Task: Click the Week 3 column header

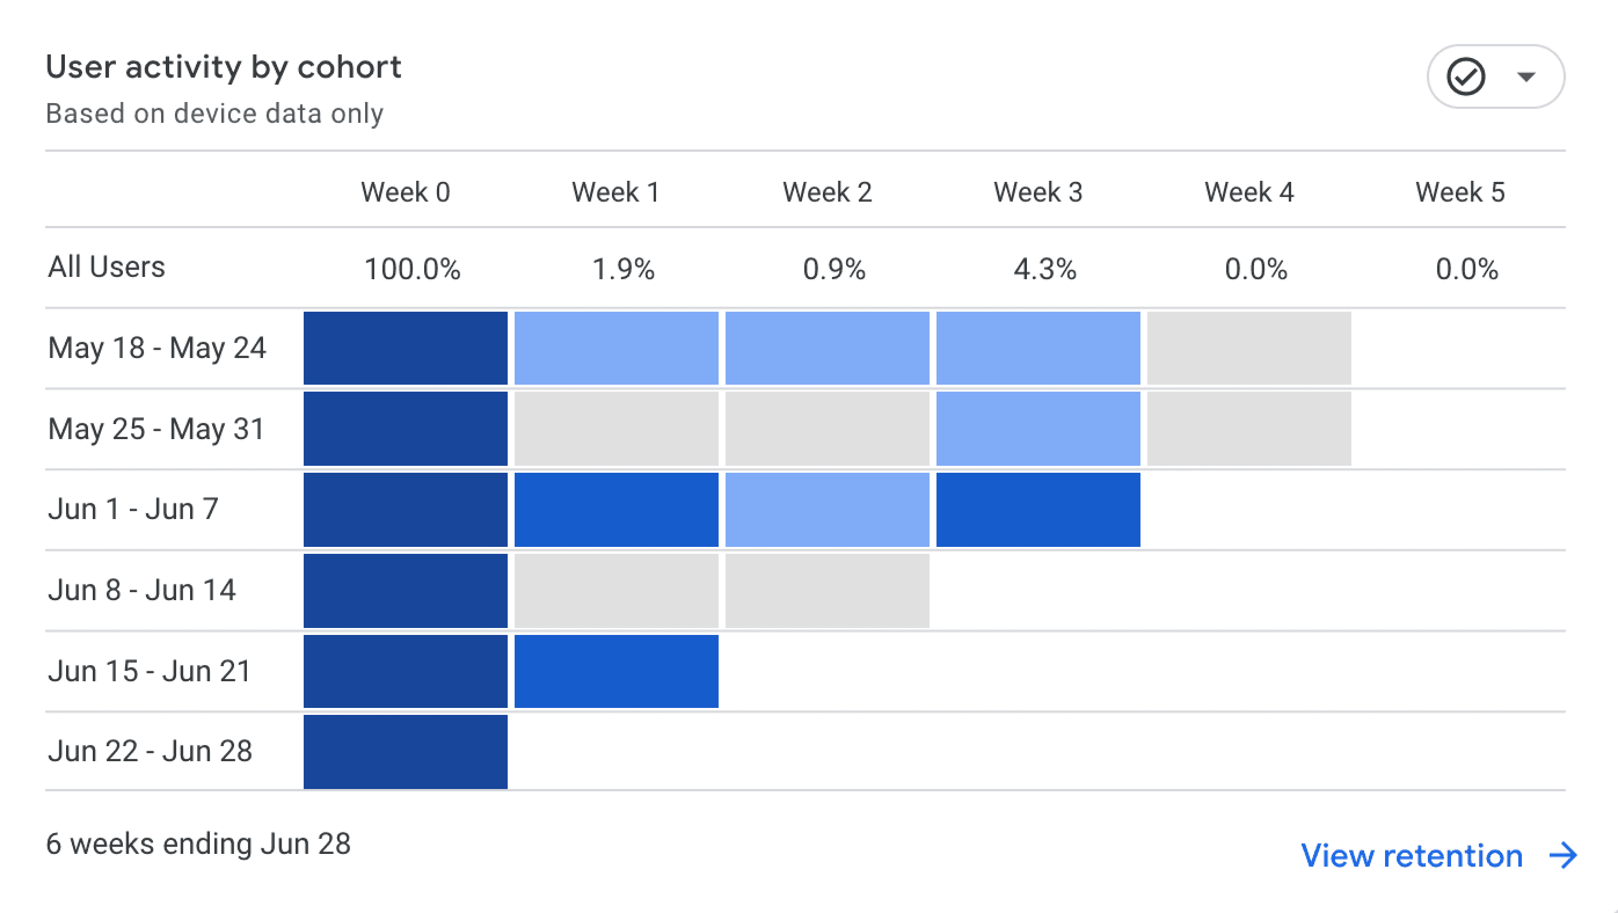Action: tap(1038, 192)
